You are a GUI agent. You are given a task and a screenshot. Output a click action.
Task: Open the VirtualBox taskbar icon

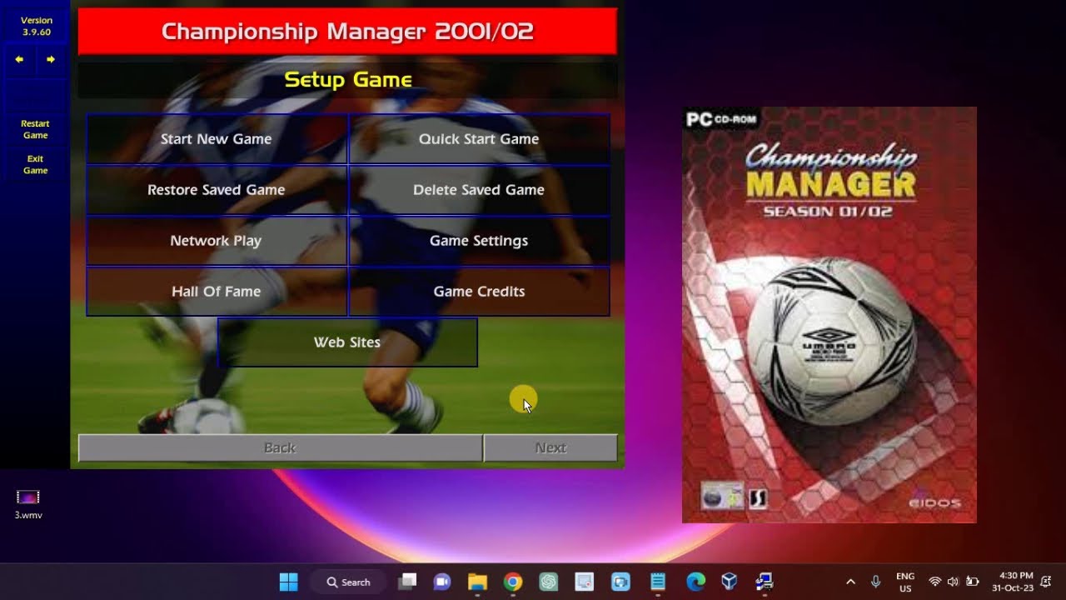pos(730,582)
